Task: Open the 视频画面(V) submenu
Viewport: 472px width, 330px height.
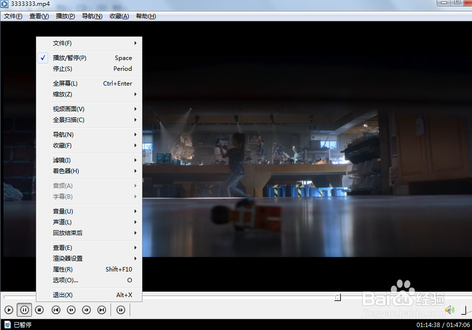Action: [89, 109]
